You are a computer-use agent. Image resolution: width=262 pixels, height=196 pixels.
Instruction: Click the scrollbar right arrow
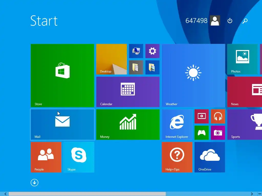click(252, 194)
